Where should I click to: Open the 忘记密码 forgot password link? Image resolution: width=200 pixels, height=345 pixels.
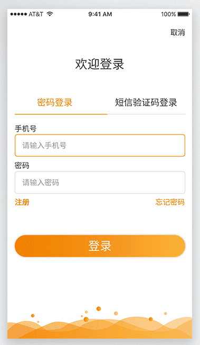170,202
